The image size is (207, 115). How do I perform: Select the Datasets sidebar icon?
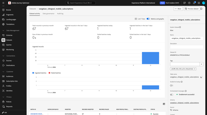click(x=3, y=40)
